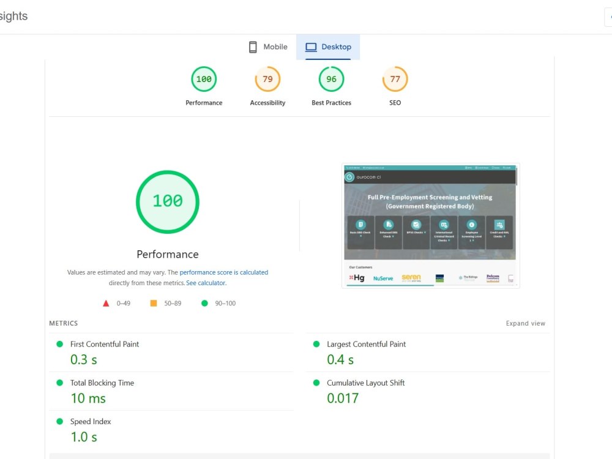The height and width of the screenshot is (459, 612).
Task: Click the 0.017 Cumulative Layout Shift value
Action: click(343, 398)
